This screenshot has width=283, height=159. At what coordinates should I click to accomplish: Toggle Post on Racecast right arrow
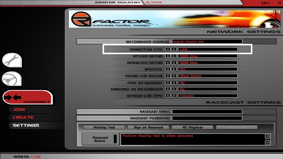pyautogui.click(x=174, y=83)
